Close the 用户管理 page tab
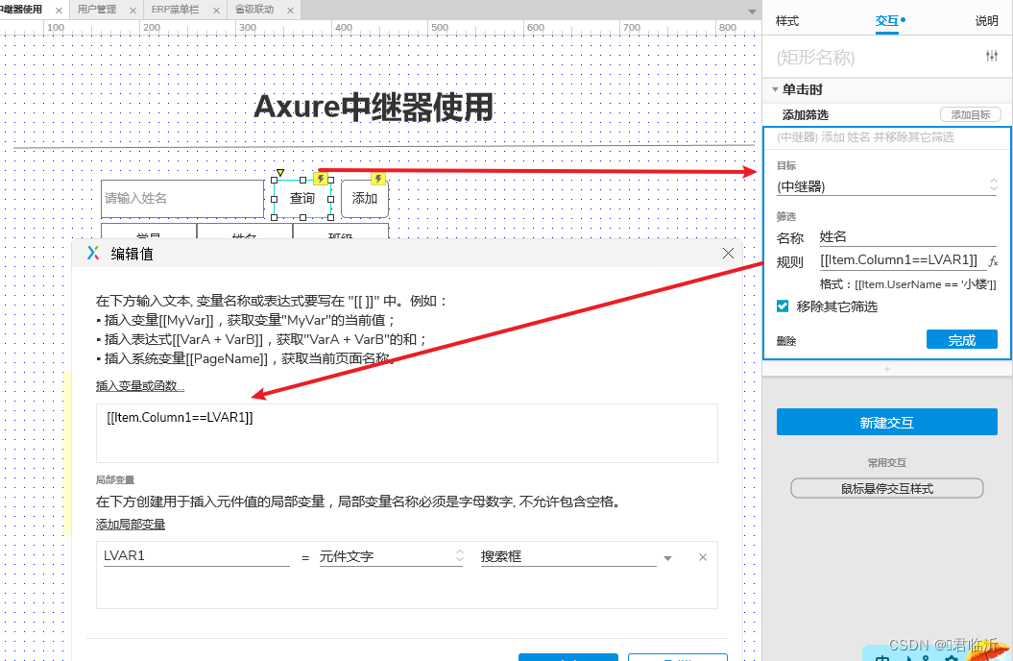The image size is (1013, 661). pos(133,11)
